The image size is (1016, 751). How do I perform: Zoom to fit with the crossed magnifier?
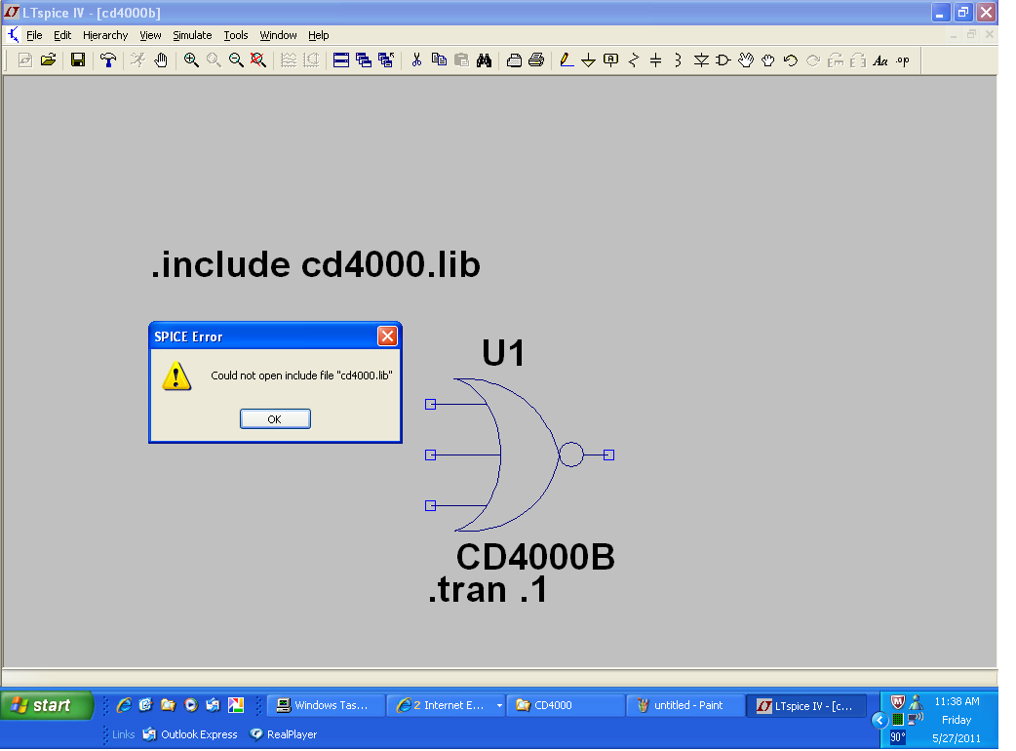pyautogui.click(x=257, y=60)
